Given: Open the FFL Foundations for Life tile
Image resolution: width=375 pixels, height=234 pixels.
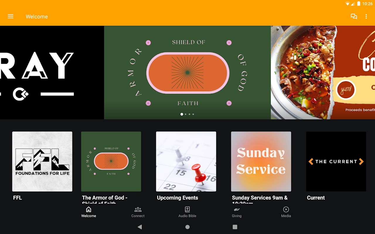Looking at the screenshot, I should (42, 161).
